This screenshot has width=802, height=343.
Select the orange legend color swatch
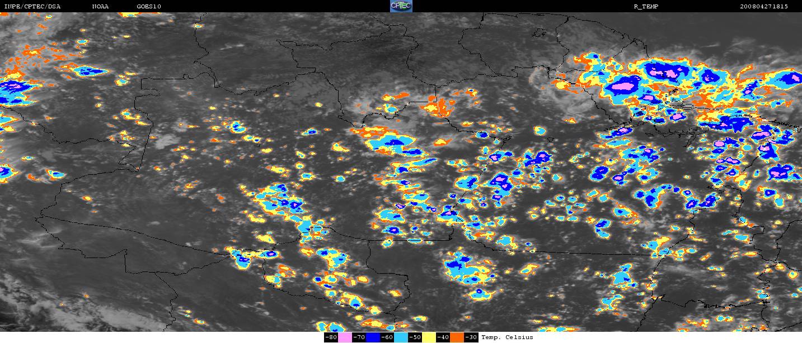(457, 337)
